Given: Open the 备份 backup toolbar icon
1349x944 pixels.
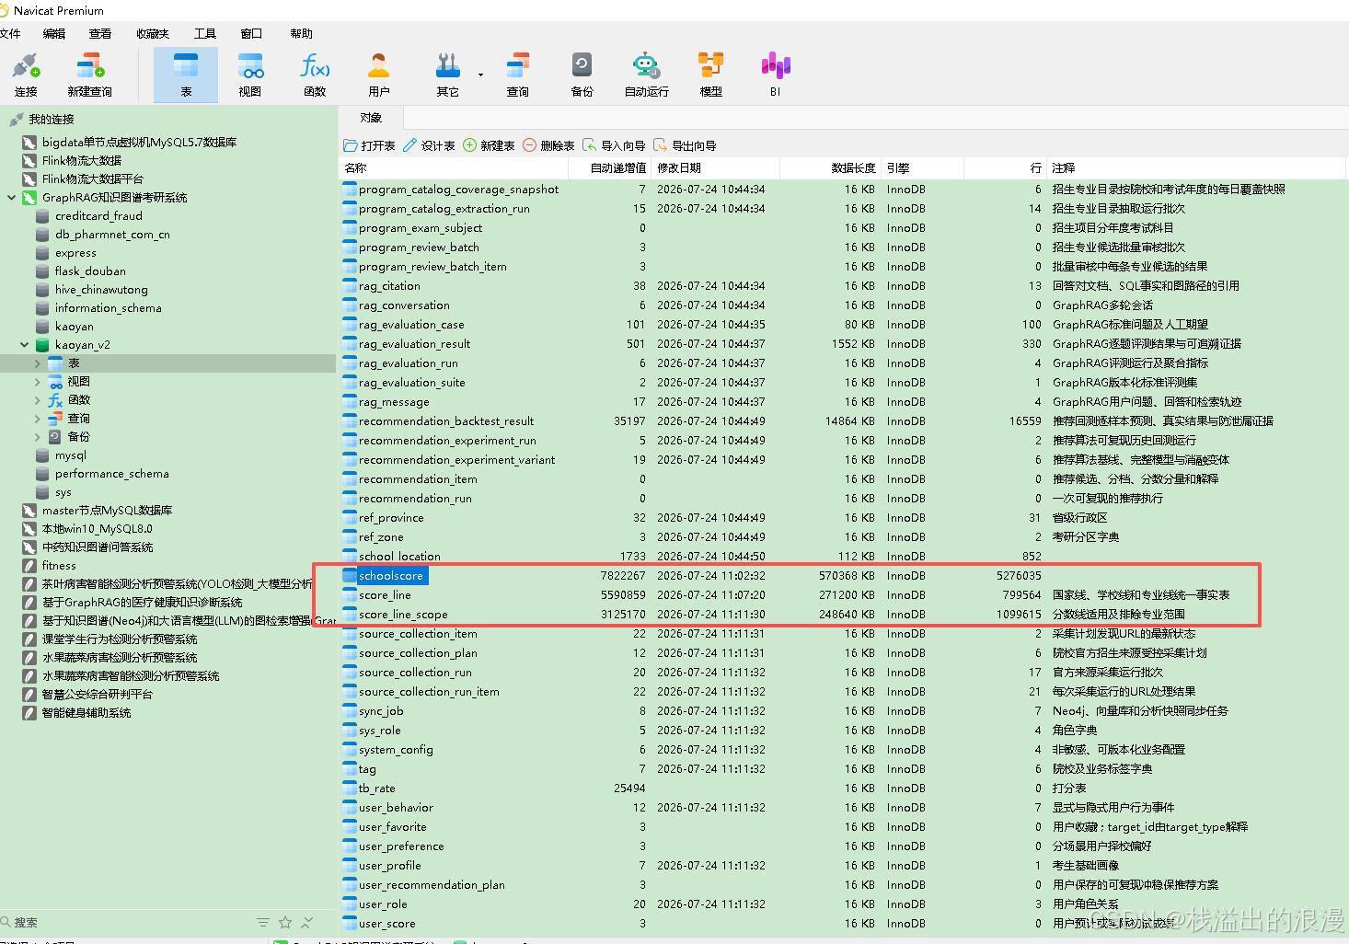Looking at the screenshot, I should [x=582, y=75].
